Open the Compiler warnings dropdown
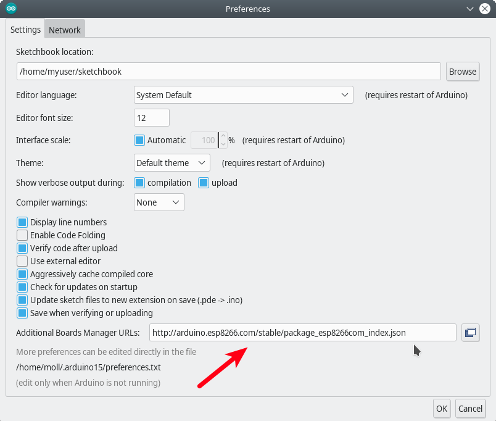The image size is (496, 421). (x=159, y=202)
